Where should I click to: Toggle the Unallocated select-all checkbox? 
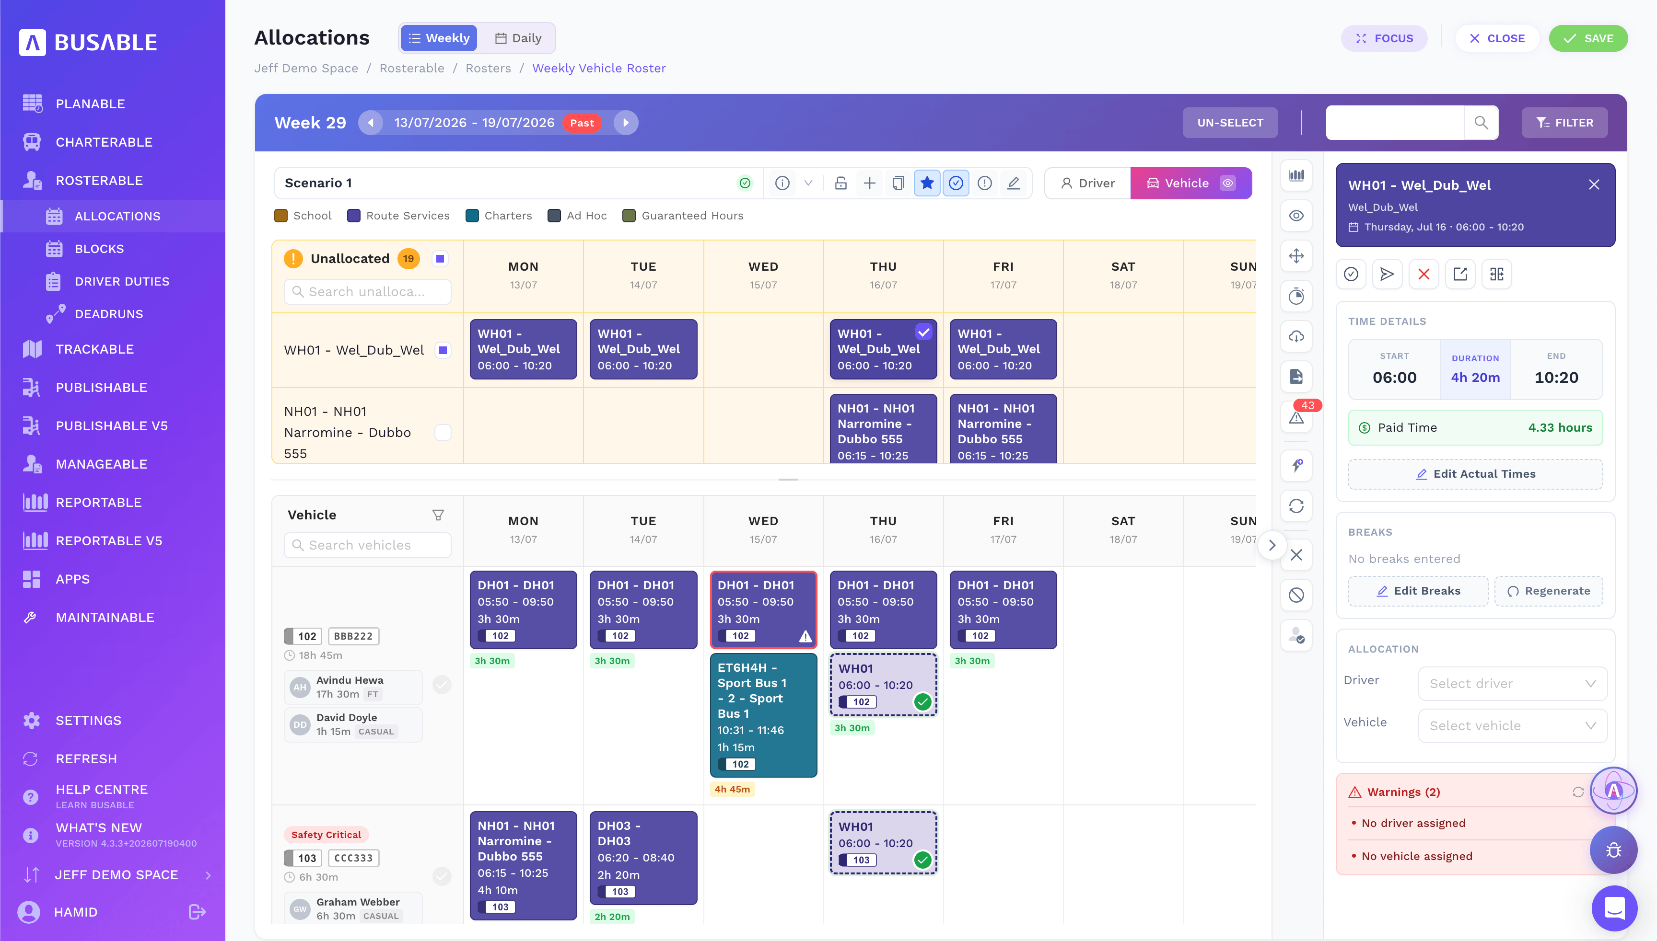(x=441, y=259)
